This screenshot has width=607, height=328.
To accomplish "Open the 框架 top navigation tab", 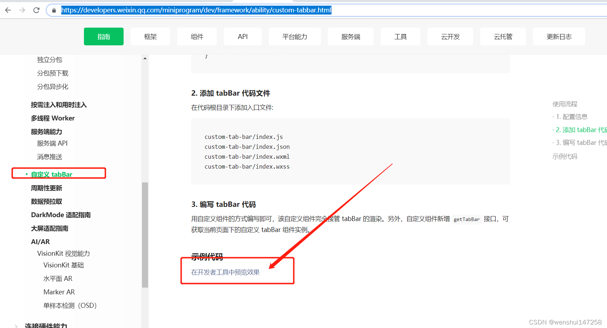I will tap(150, 36).
